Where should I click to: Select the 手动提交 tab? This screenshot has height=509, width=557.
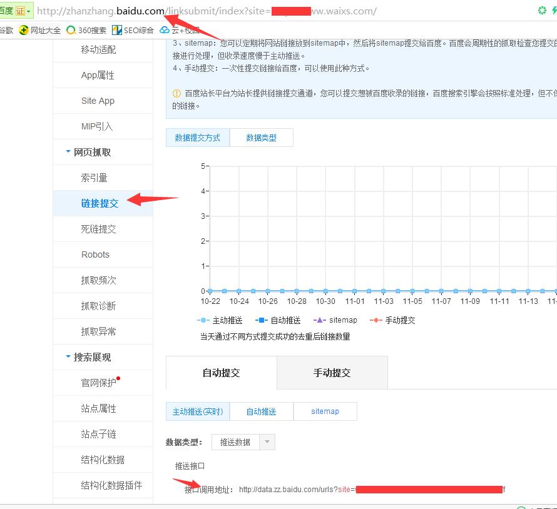(x=332, y=373)
